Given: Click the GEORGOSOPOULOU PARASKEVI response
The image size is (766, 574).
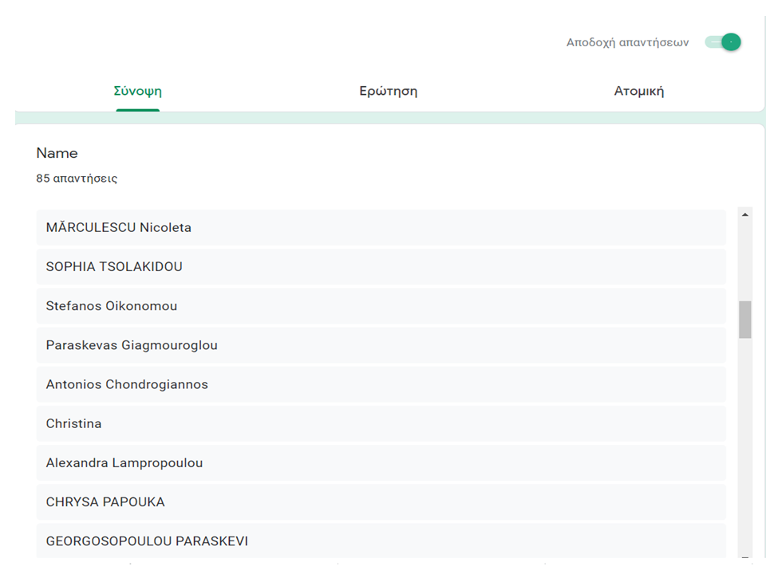Looking at the screenshot, I should tap(147, 541).
